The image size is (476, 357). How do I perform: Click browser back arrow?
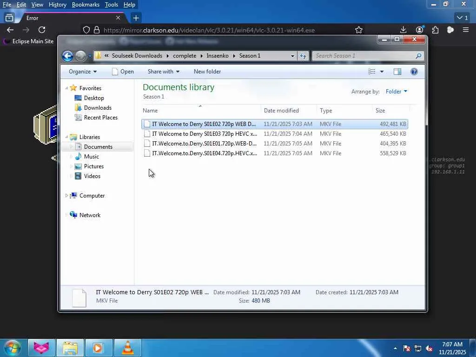10,30
